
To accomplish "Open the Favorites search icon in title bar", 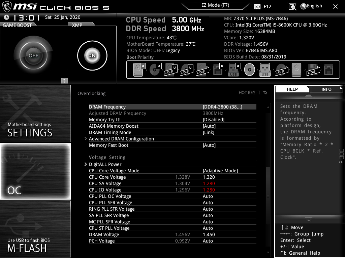I will [x=292, y=6].
